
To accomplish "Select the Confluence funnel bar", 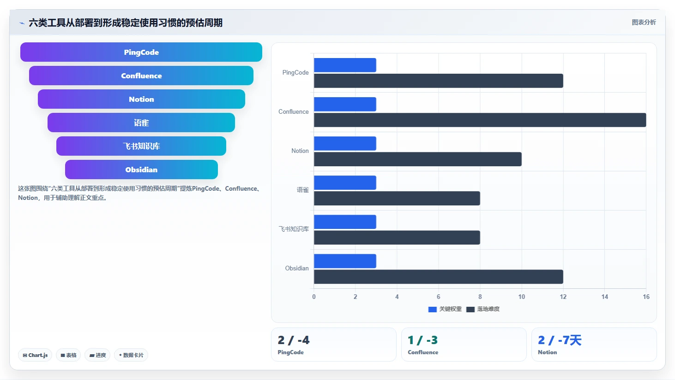I will click(141, 76).
